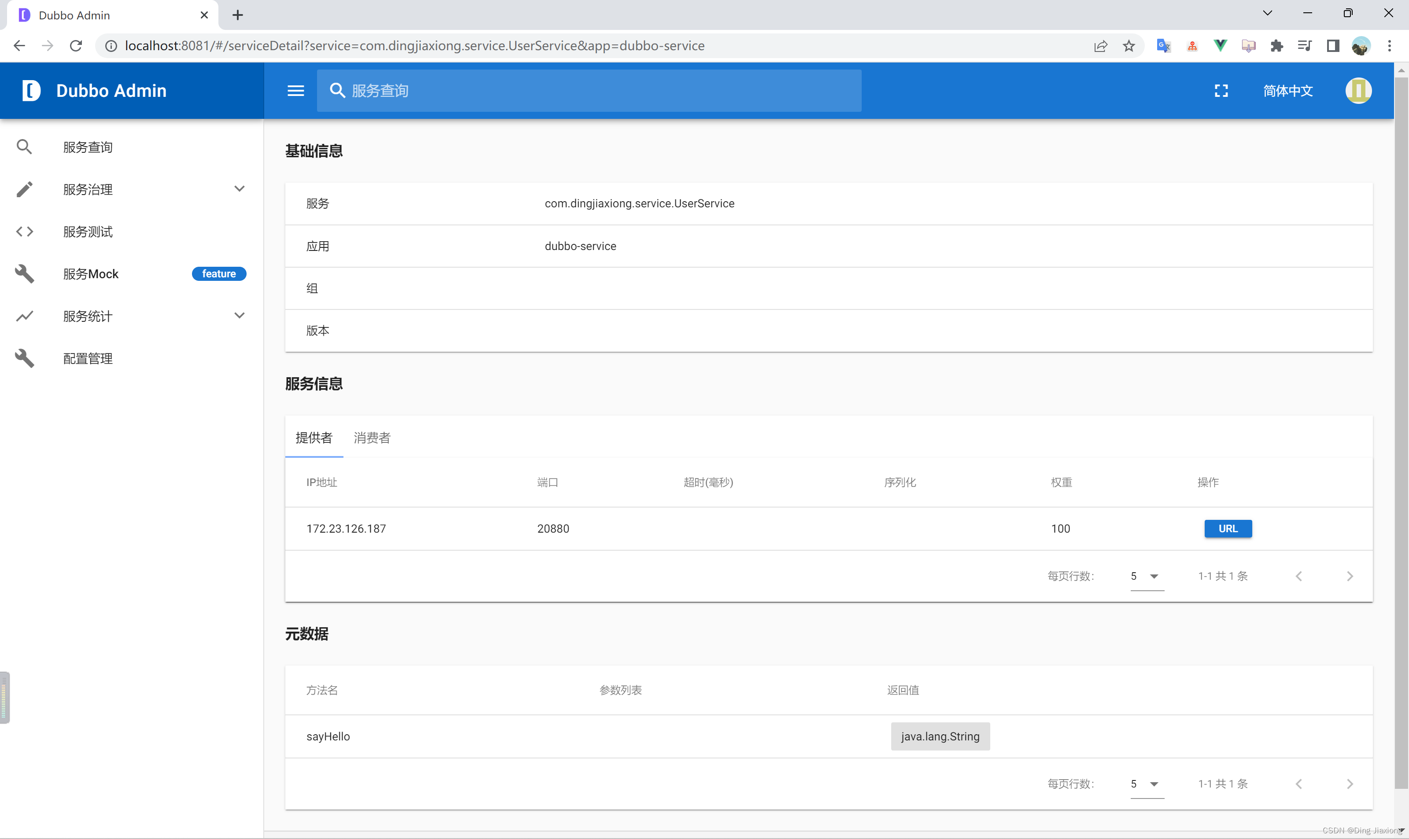
Task: Toggle the hamburger navigation drawer icon
Action: (296, 90)
